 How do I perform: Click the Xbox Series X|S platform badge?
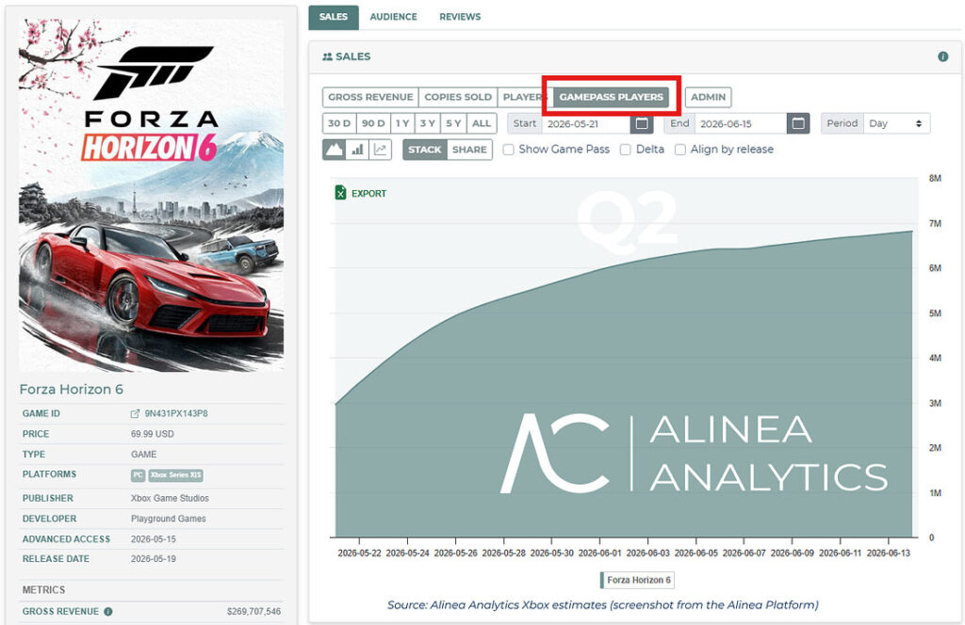point(175,475)
